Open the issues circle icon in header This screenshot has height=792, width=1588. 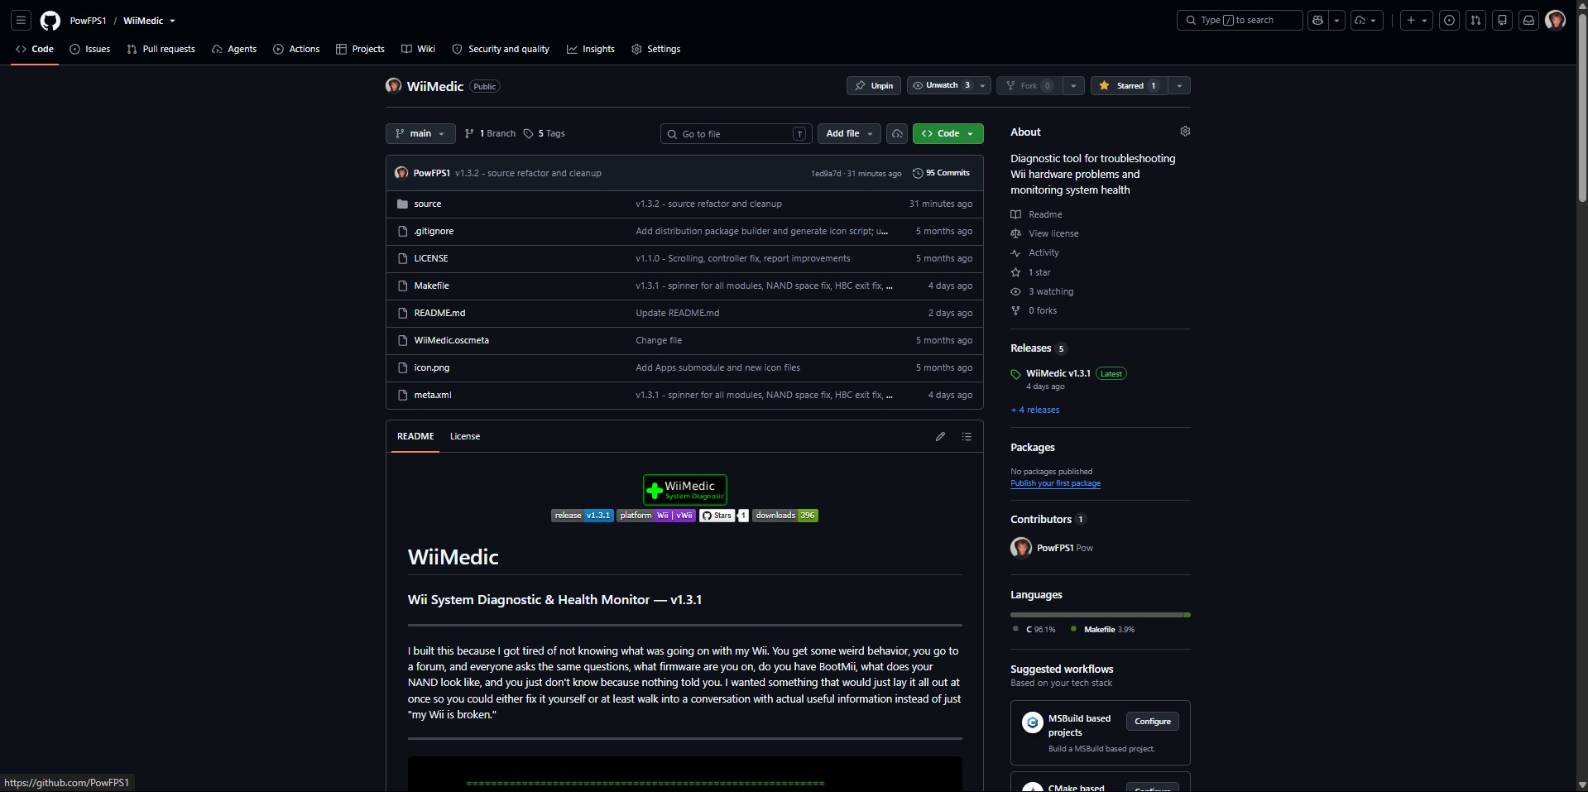click(1449, 21)
